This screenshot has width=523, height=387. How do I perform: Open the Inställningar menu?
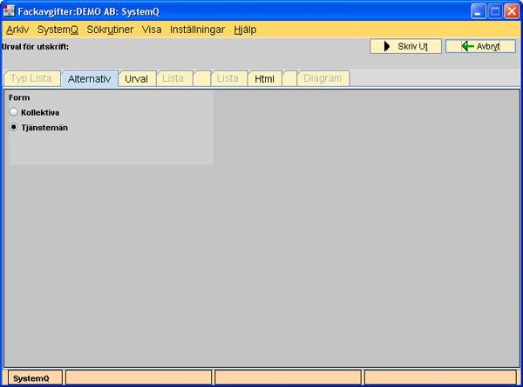click(x=197, y=29)
